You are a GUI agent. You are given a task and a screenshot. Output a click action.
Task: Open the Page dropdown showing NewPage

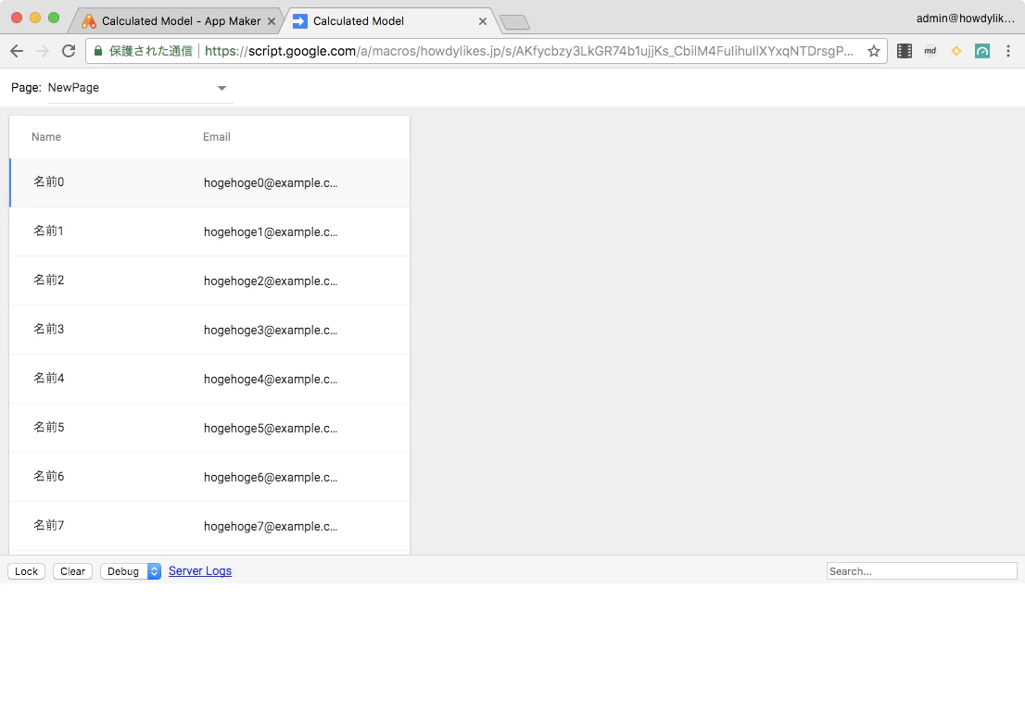coord(140,88)
